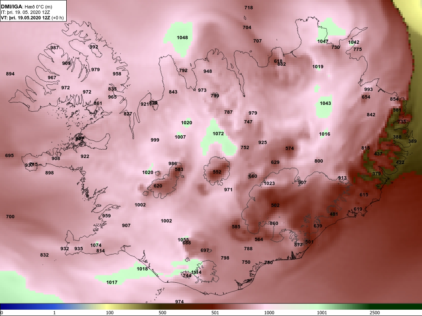Click the 583 value on the western glacier
The width and height of the screenshot is (422, 316).
coord(179,169)
